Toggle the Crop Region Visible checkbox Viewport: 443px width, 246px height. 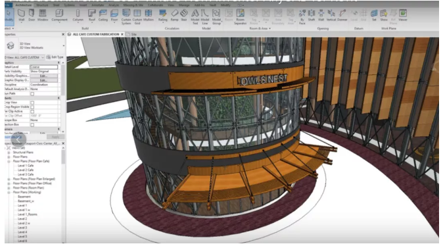click(x=32, y=107)
